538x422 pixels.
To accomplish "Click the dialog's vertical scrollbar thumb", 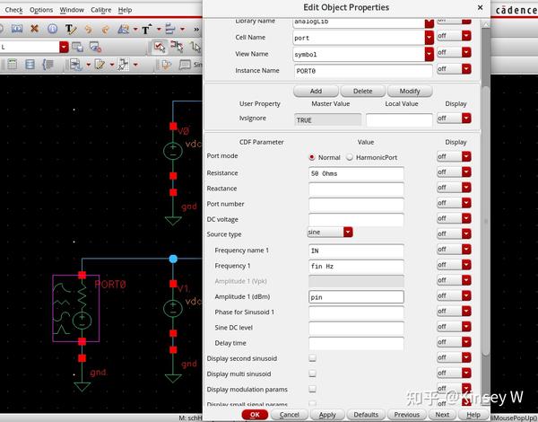I will (x=485, y=220).
